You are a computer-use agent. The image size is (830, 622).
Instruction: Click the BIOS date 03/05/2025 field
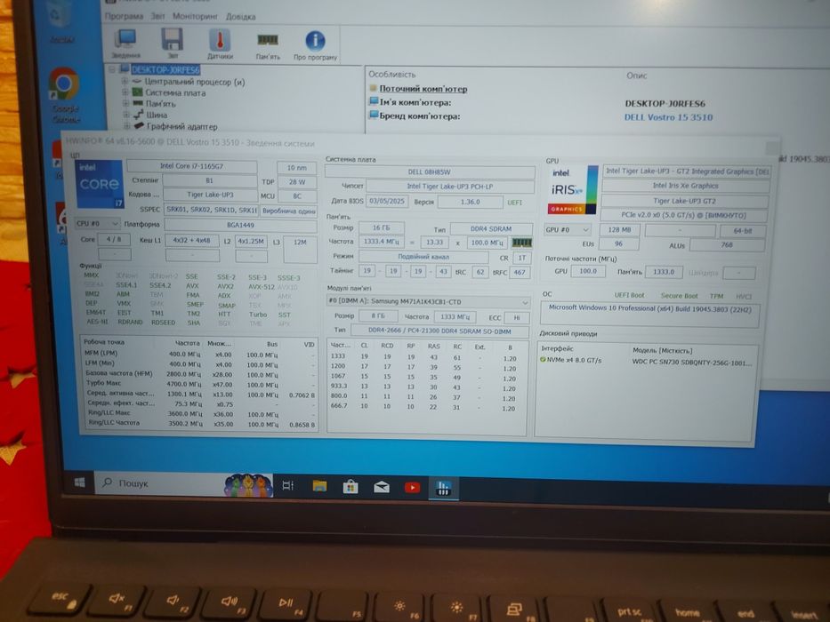(387, 202)
